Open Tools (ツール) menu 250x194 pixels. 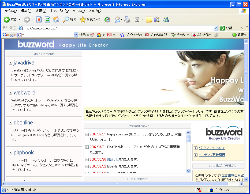click(x=79, y=11)
